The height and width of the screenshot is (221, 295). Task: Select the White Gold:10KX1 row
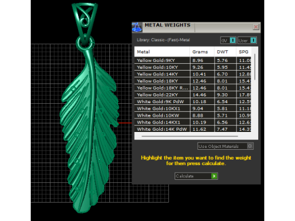pos(192,109)
